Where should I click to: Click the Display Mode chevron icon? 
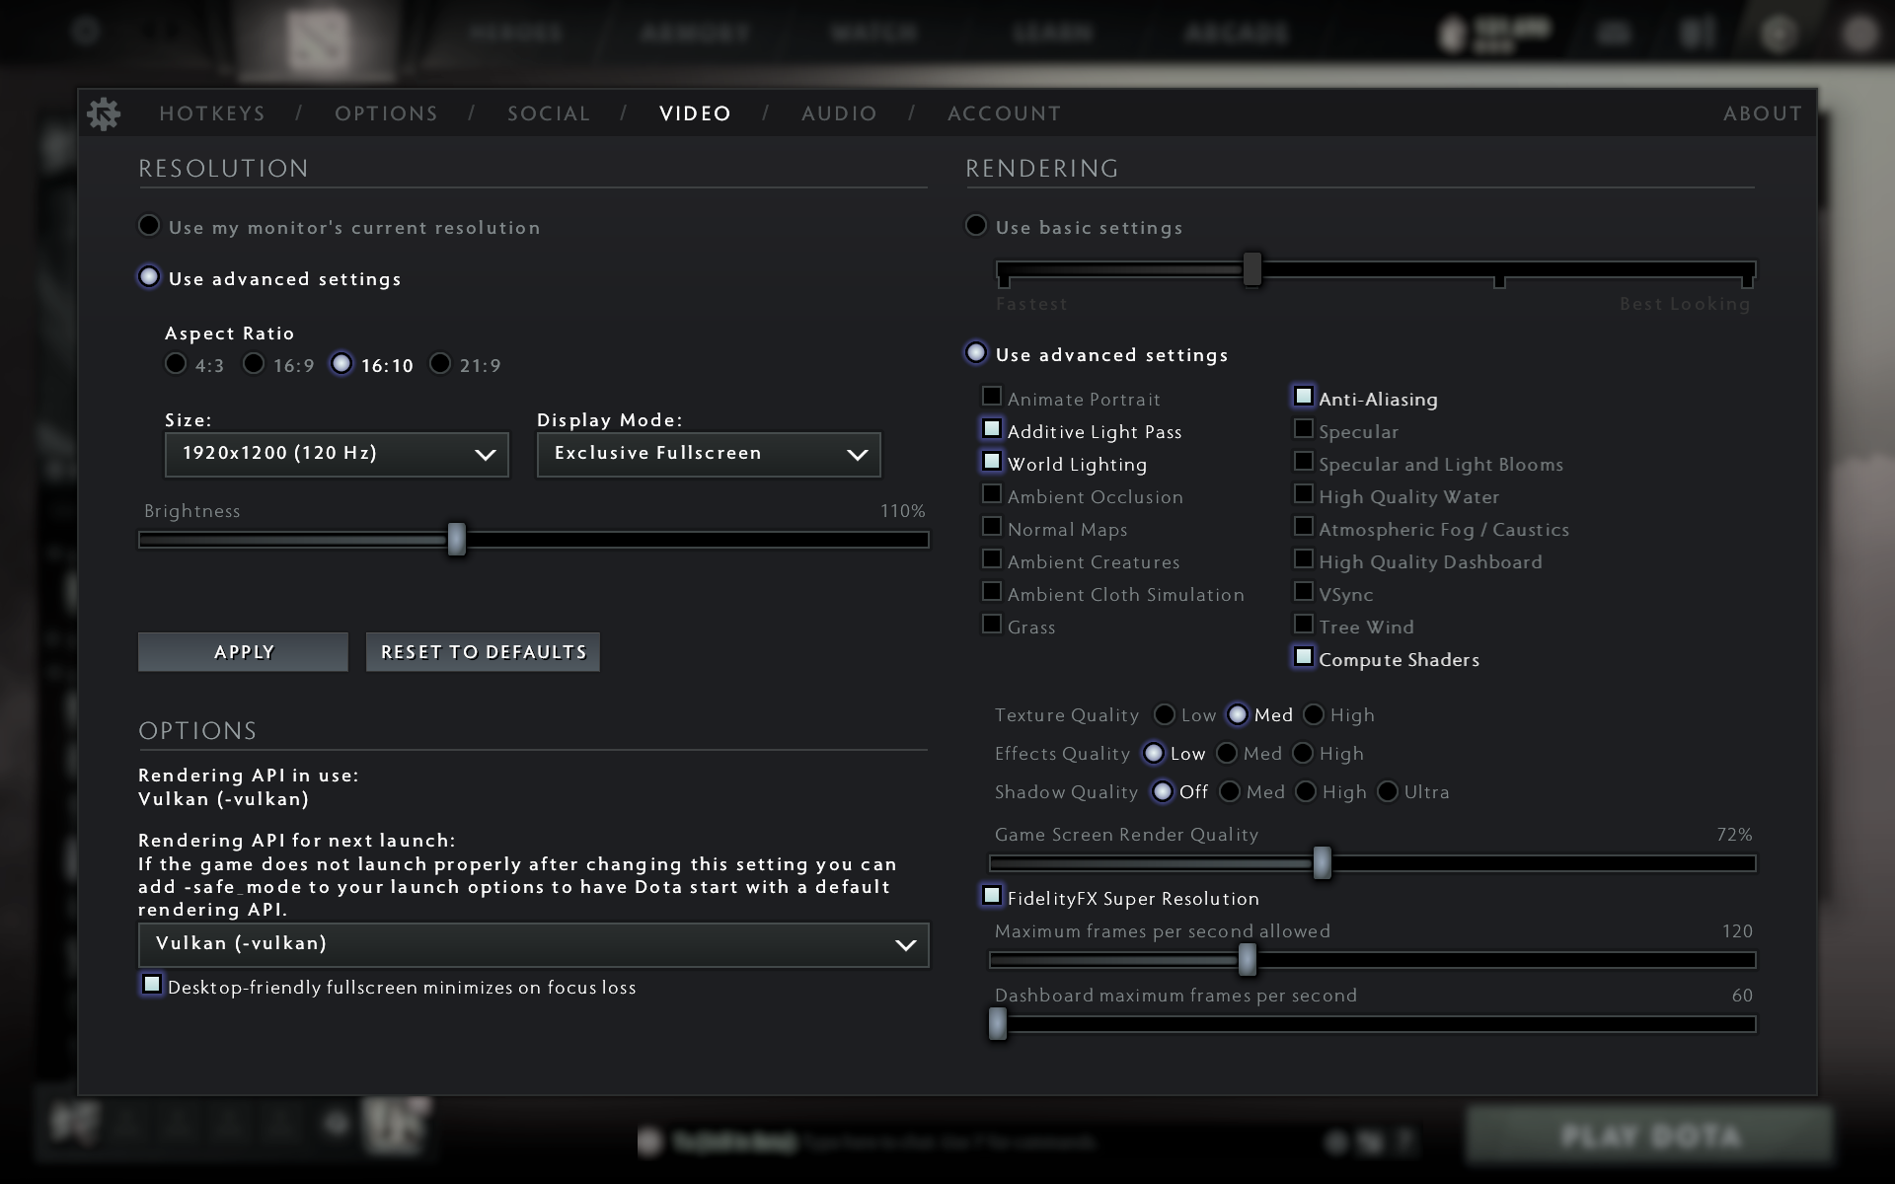point(857,455)
